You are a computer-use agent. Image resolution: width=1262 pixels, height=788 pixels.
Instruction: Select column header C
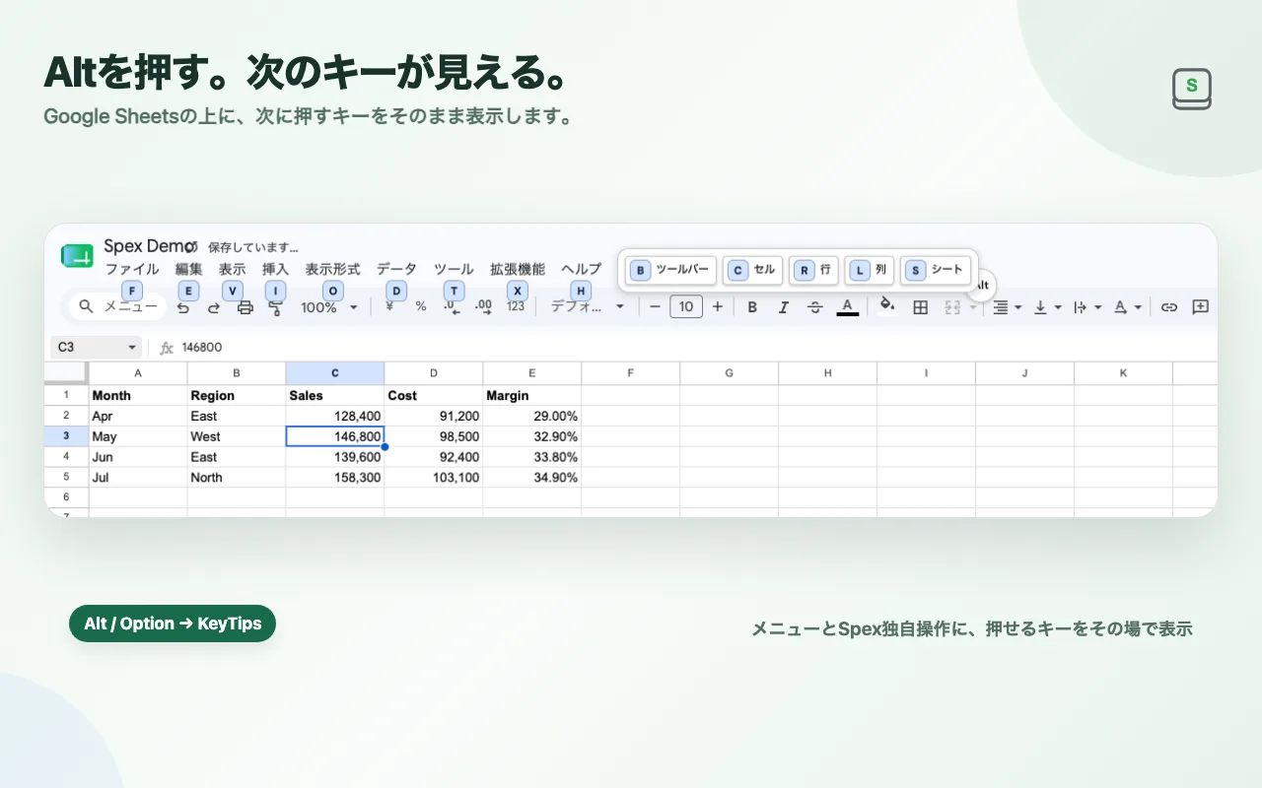click(x=335, y=373)
